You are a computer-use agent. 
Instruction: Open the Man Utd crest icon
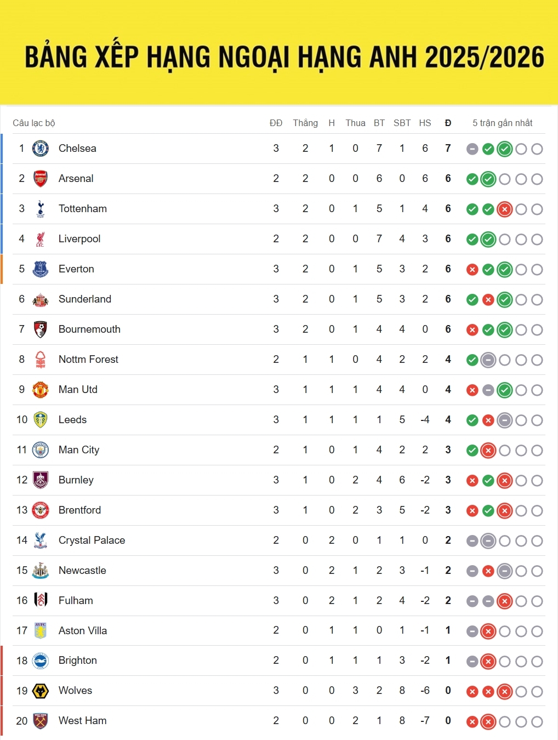click(41, 390)
